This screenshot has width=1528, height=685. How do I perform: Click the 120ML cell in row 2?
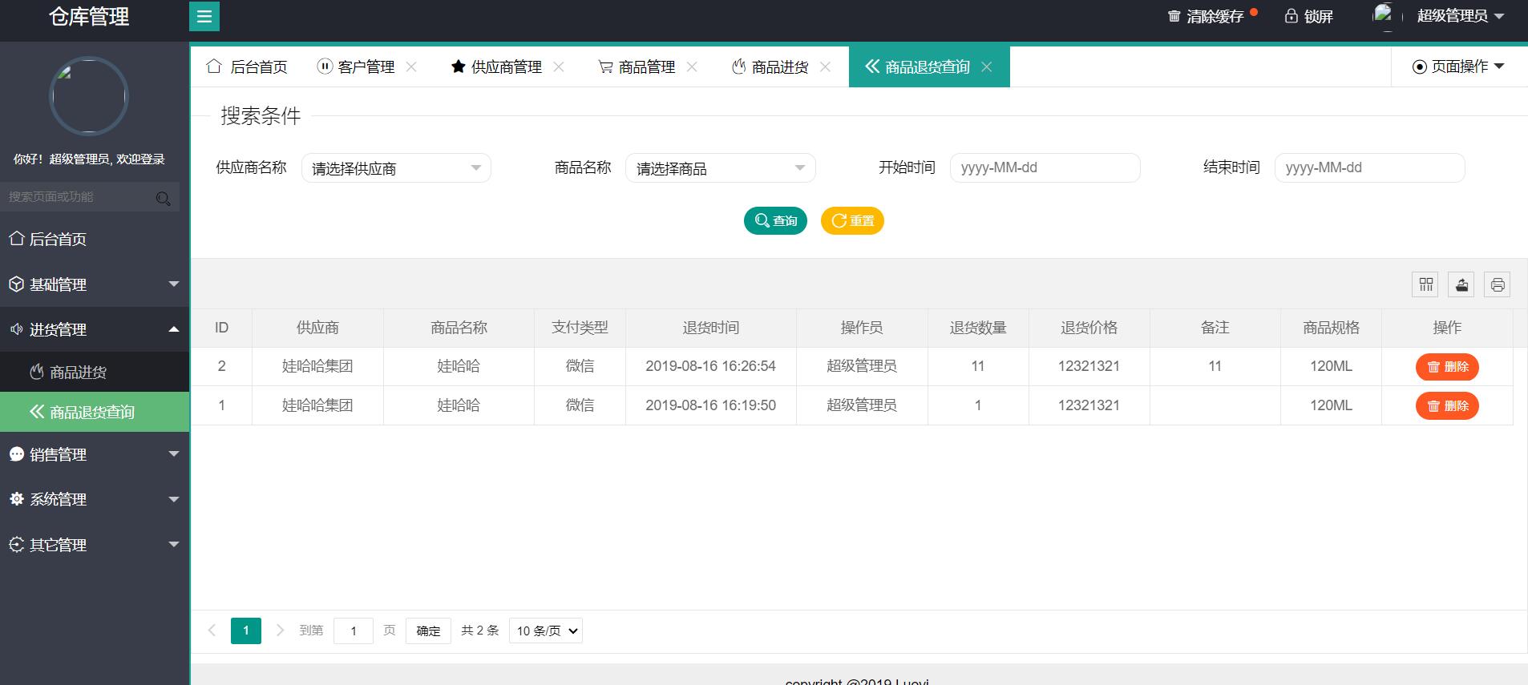click(1331, 405)
